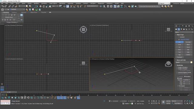Toggle the 3D Snaps icon
The width and height of the screenshot is (194, 109).
click(72, 6)
